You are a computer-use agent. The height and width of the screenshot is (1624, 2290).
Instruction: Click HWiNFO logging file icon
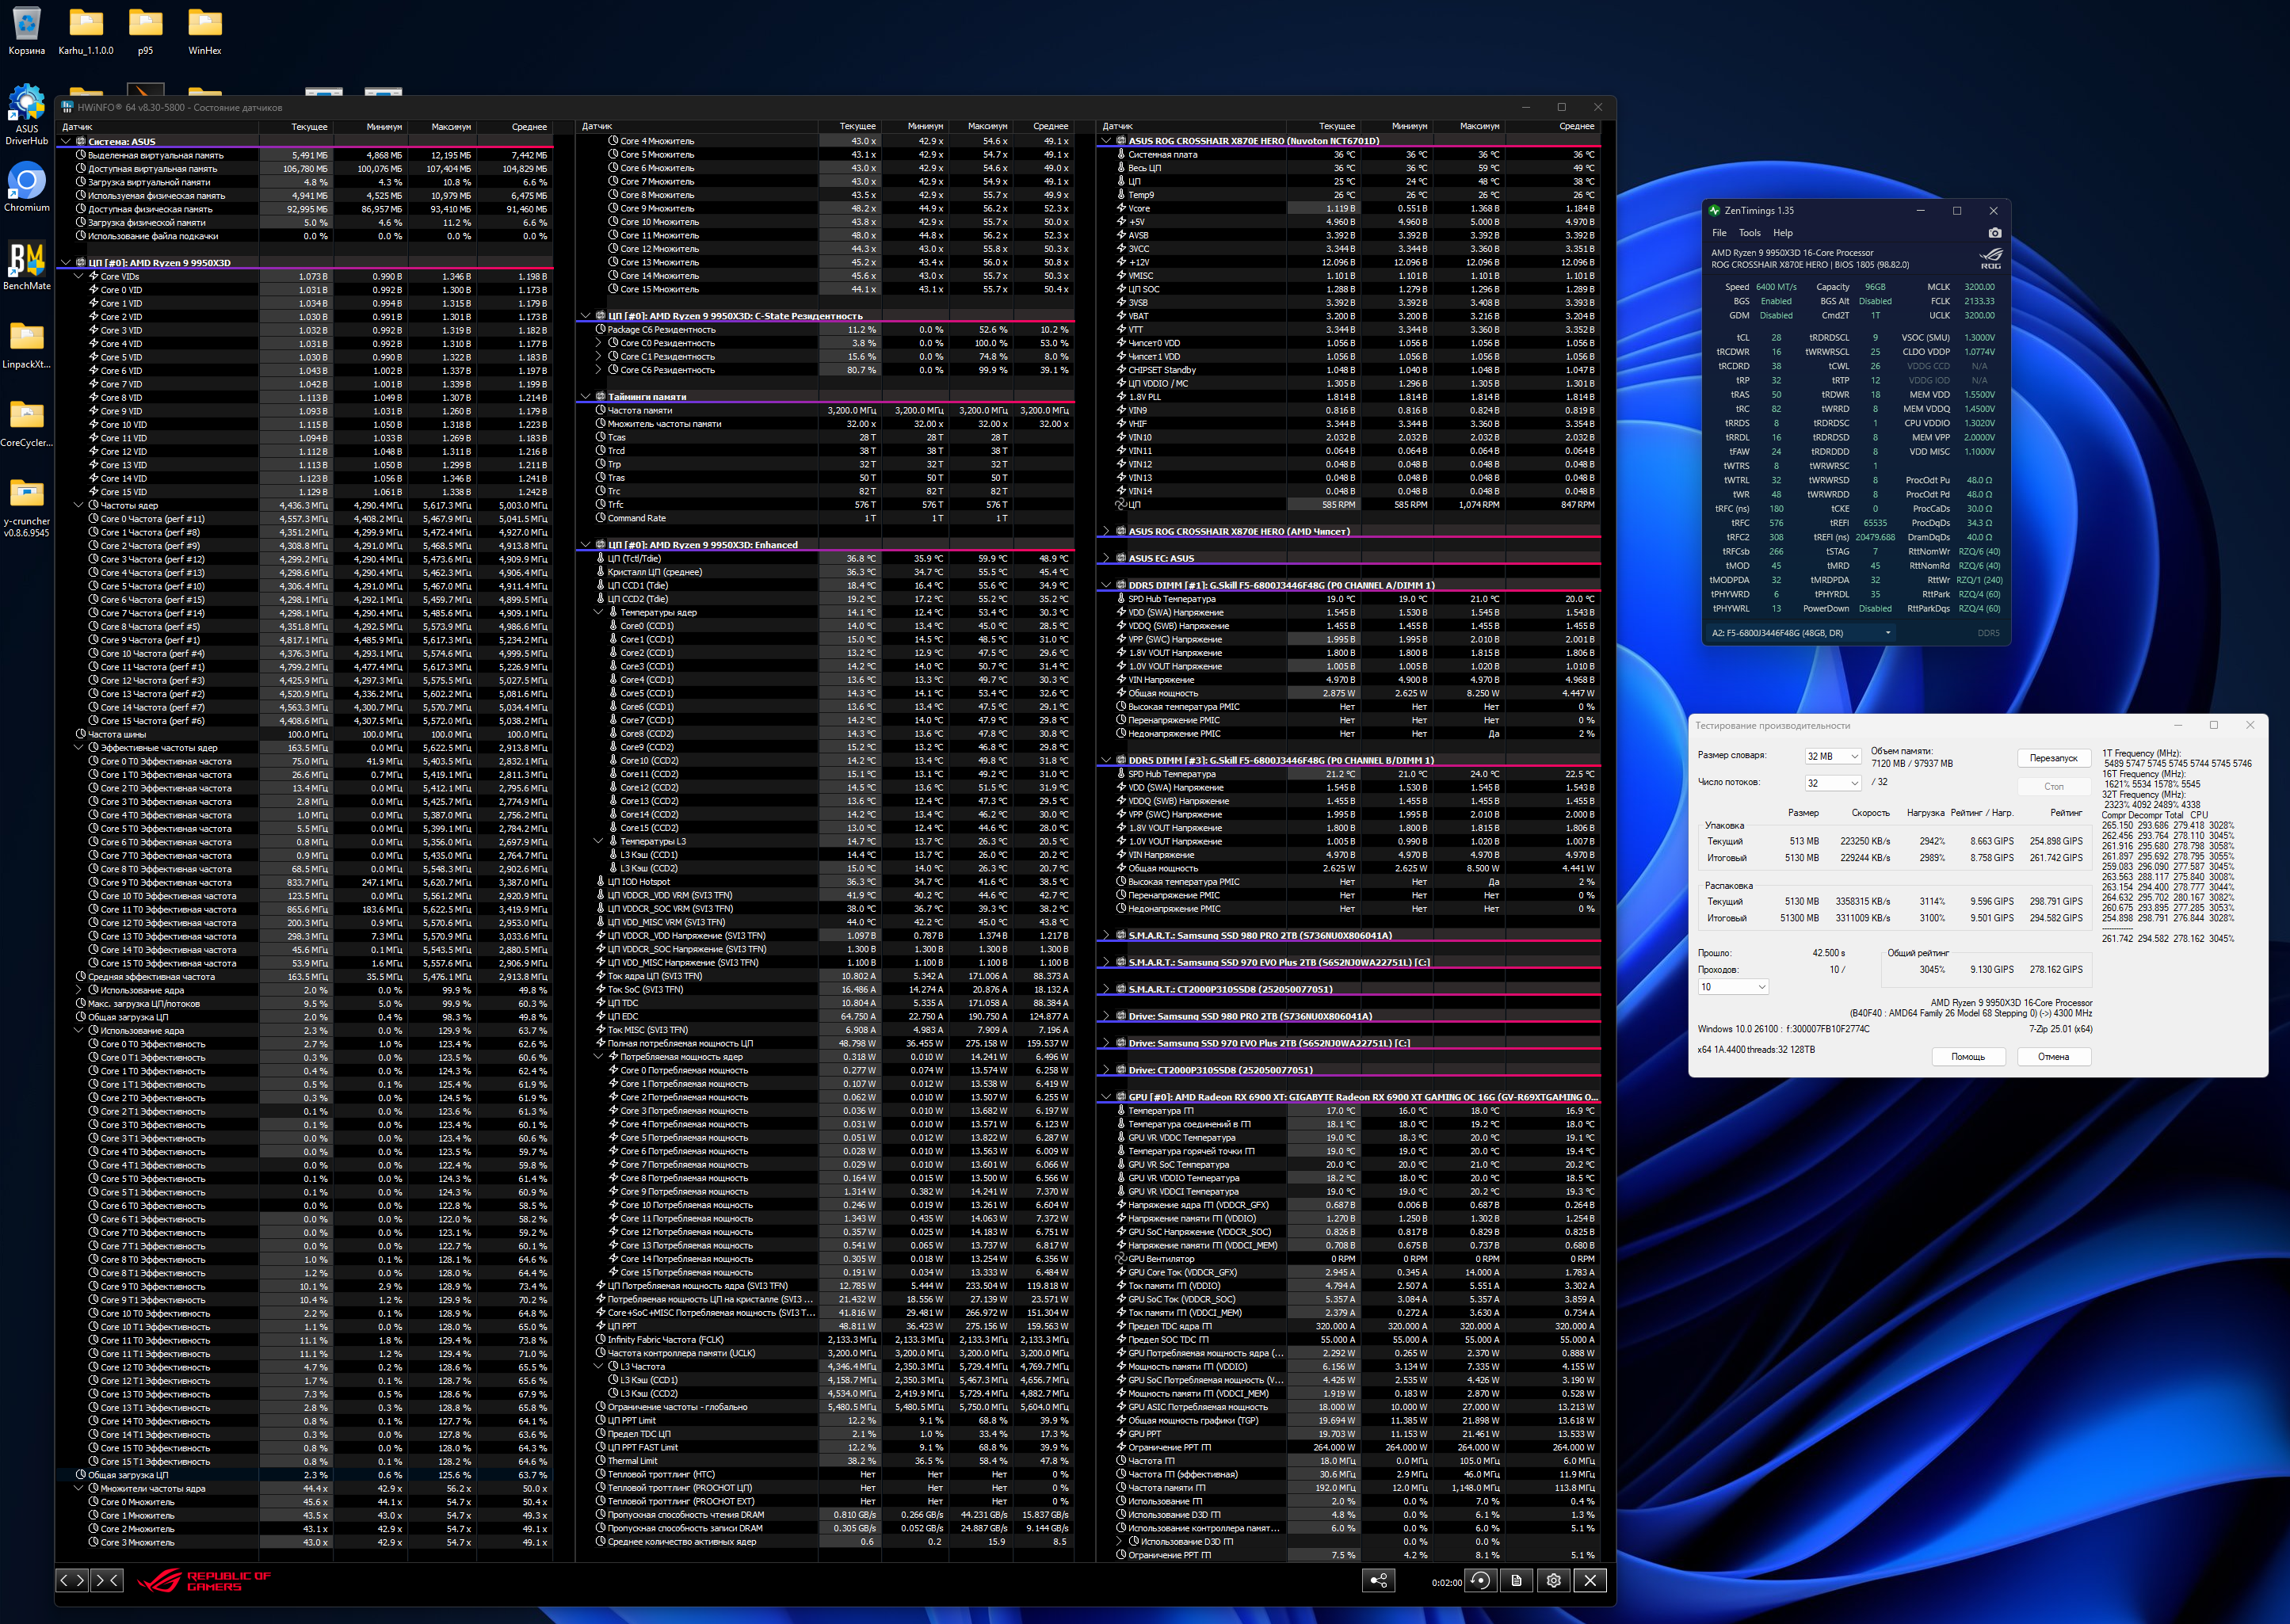[x=1517, y=1580]
